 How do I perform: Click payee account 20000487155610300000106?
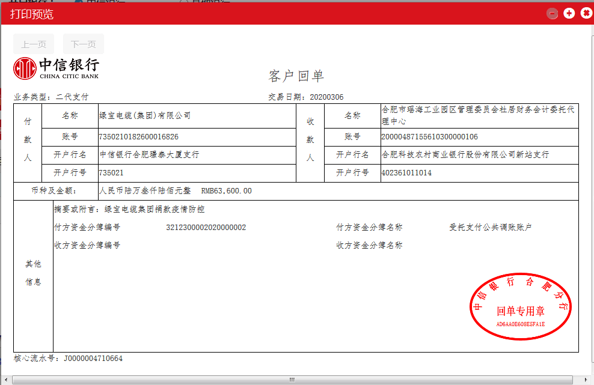tap(430, 137)
